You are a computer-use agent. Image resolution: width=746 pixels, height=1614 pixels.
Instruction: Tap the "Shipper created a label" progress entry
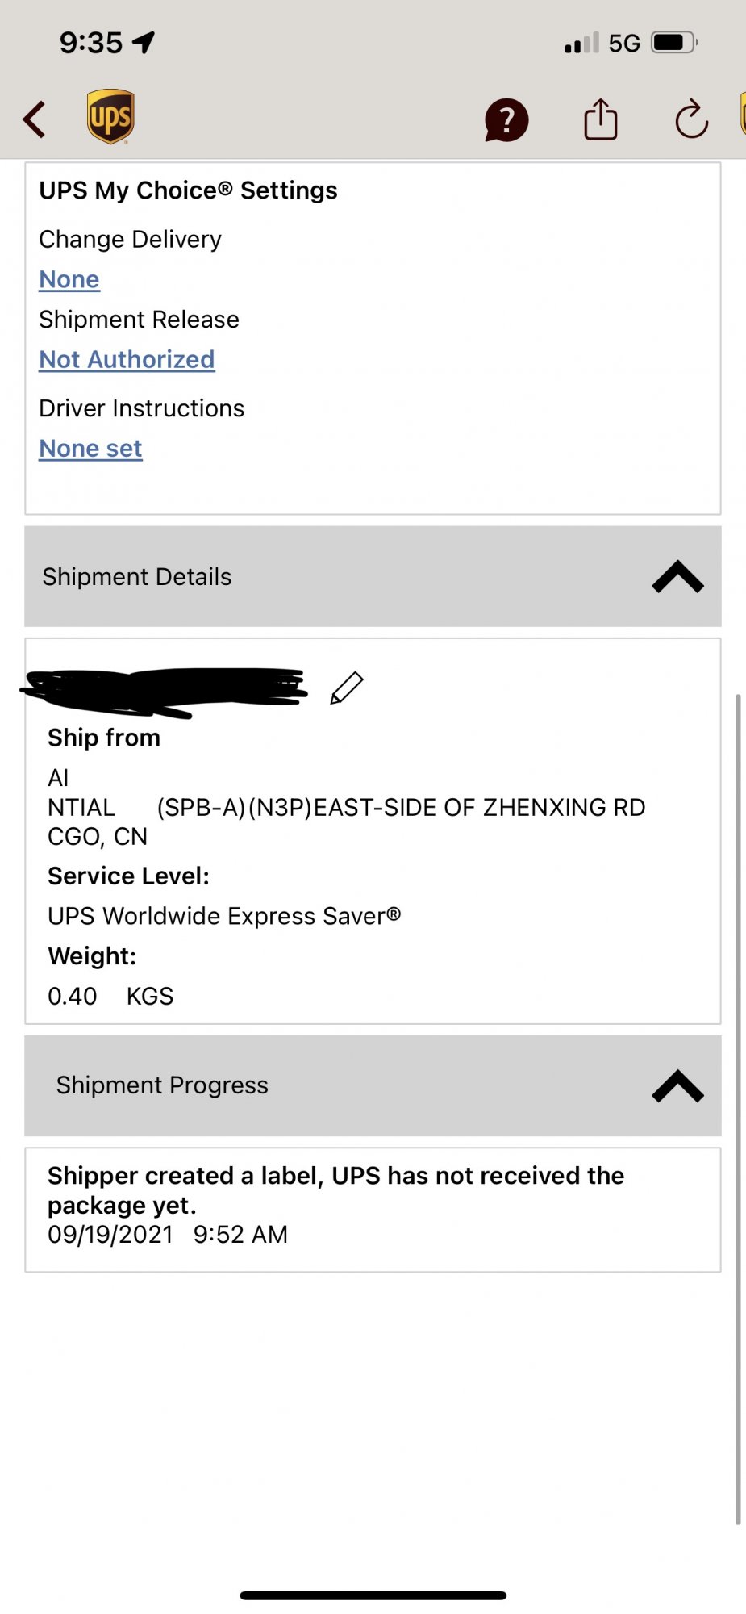tap(335, 1190)
